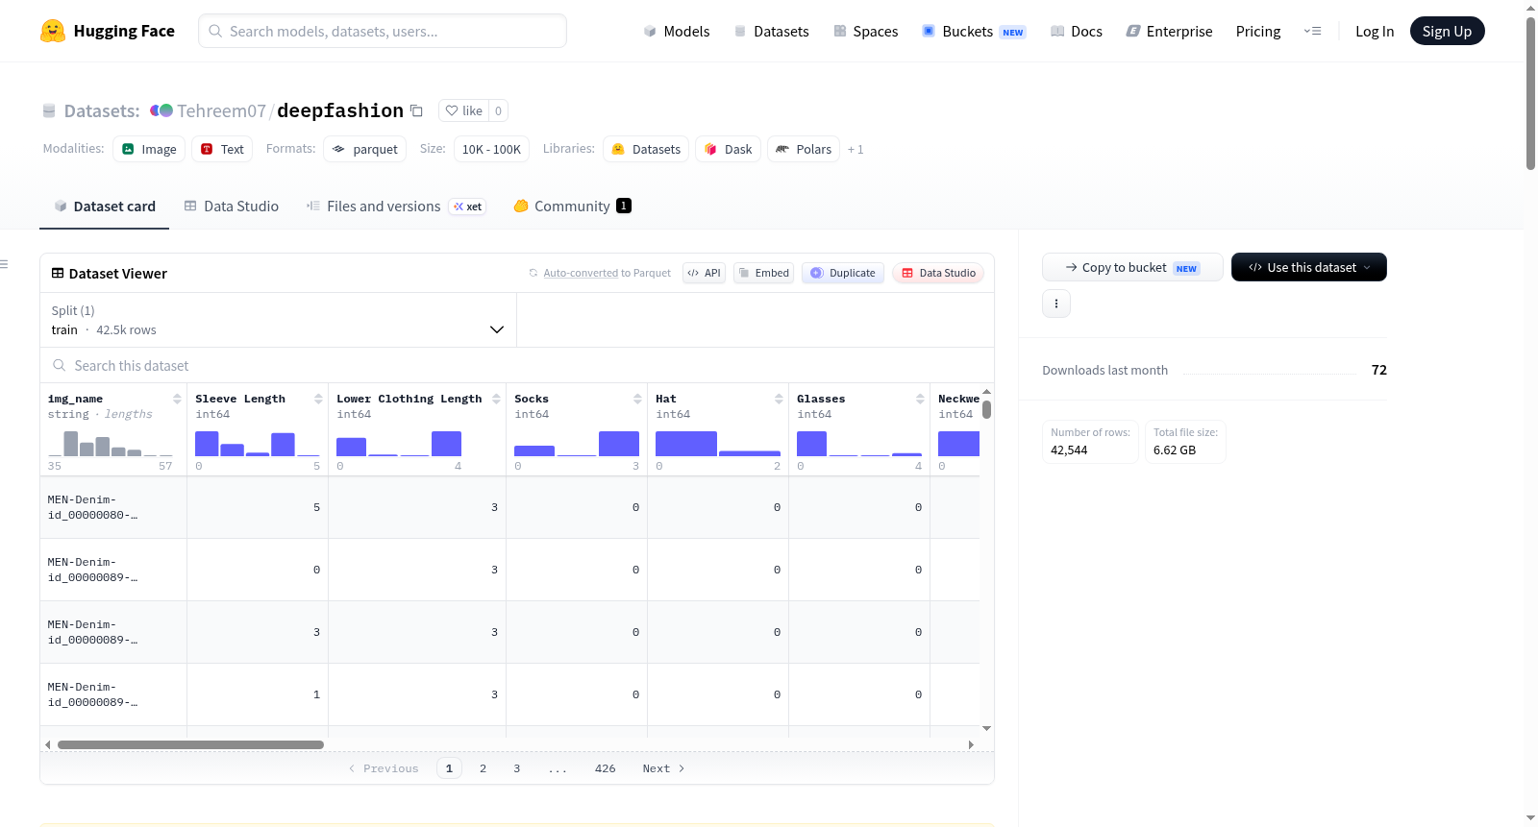
Task: Select the parquet format tag
Action: tap(364, 149)
